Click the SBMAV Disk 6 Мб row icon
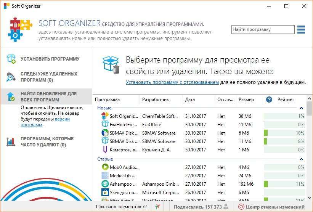Image resolution: width=313 pixels, height=212 pixels. click(x=105, y=133)
